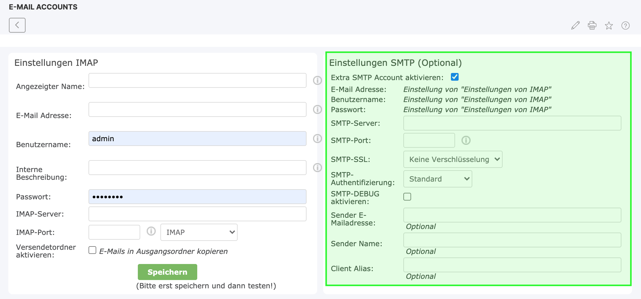
Task: Click the pencil edit icon
Action: (575, 26)
